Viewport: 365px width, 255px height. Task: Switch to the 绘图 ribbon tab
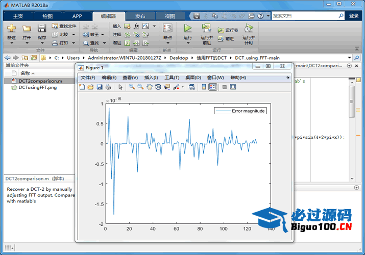click(x=47, y=16)
